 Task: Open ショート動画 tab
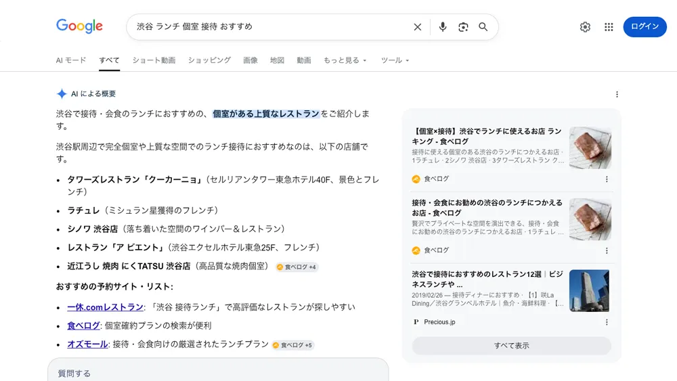click(x=154, y=60)
